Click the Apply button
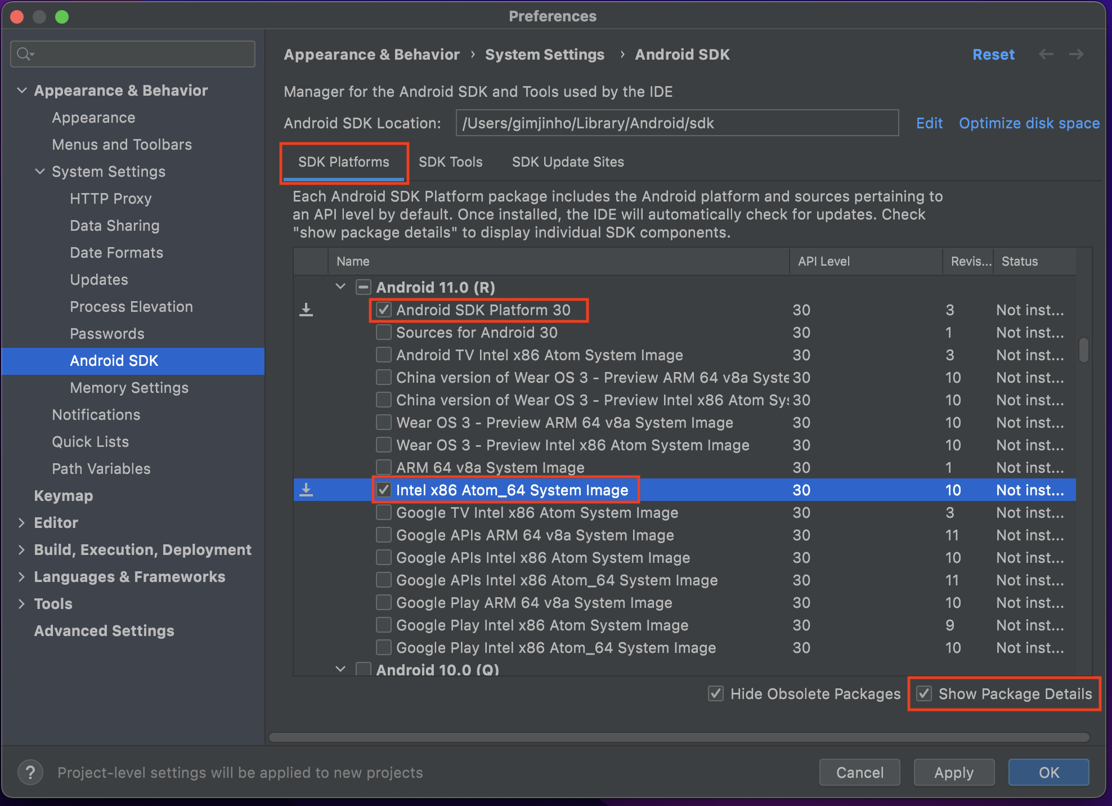Viewport: 1112px width, 806px height. click(954, 772)
